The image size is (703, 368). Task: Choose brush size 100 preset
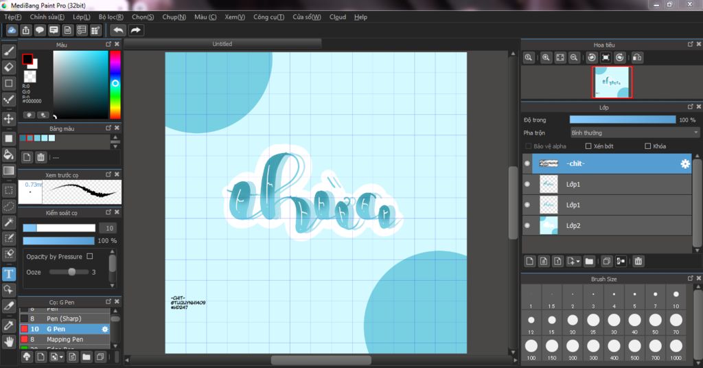(x=531, y=349)
